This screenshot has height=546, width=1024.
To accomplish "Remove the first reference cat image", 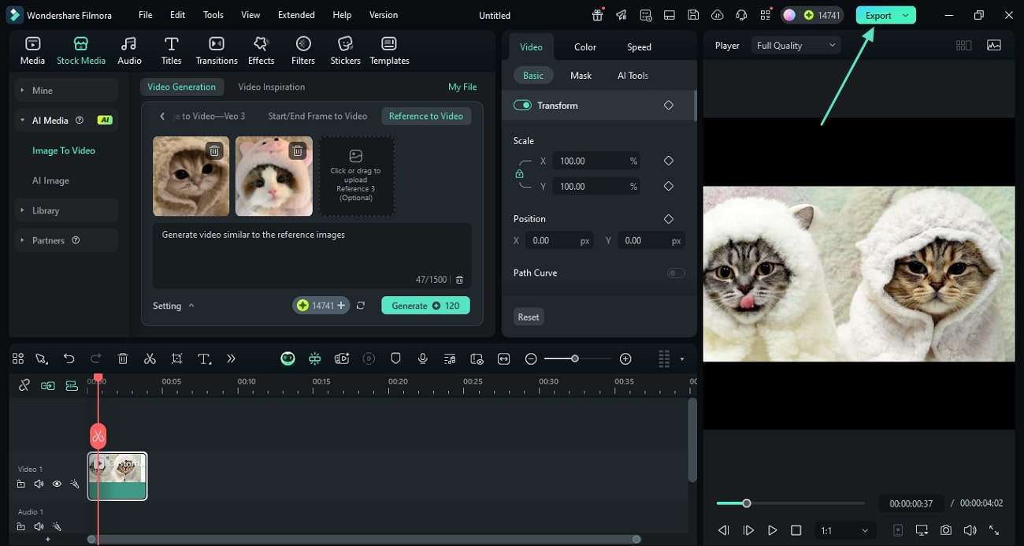I will [x=213, y=150].
